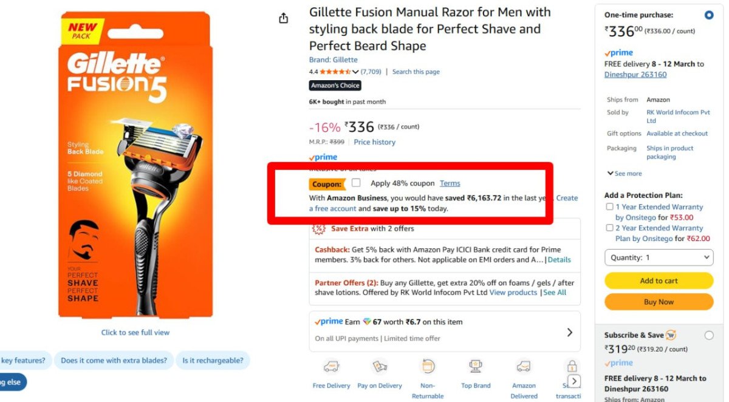This screenshot has height=402, width=729.
Task: Check the 2 Year Extended Warranty option
Action: (609, 228)
